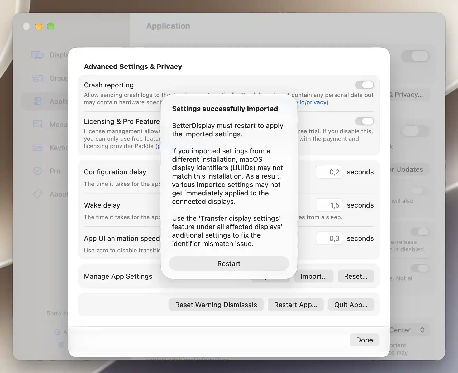The image size is (458, 373).
Task: Click the Pro checkmark seal icon
Action: tap(37, 171)
